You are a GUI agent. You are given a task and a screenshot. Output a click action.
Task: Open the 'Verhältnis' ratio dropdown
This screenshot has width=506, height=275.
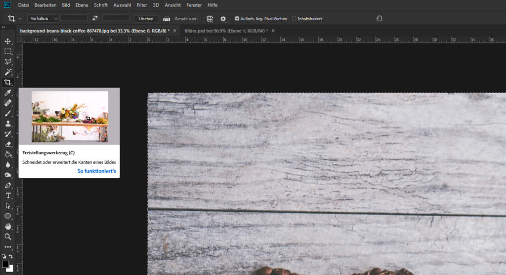click(42, 18)
